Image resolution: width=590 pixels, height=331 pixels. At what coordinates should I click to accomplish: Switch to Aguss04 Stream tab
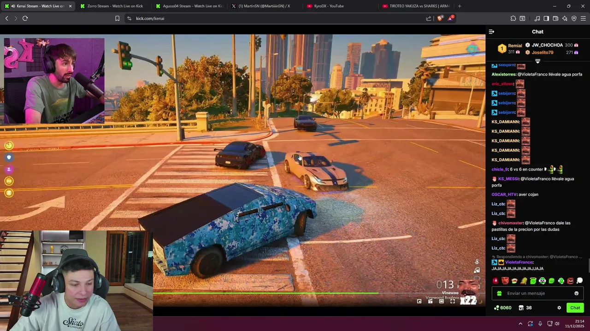pos(189,6)
